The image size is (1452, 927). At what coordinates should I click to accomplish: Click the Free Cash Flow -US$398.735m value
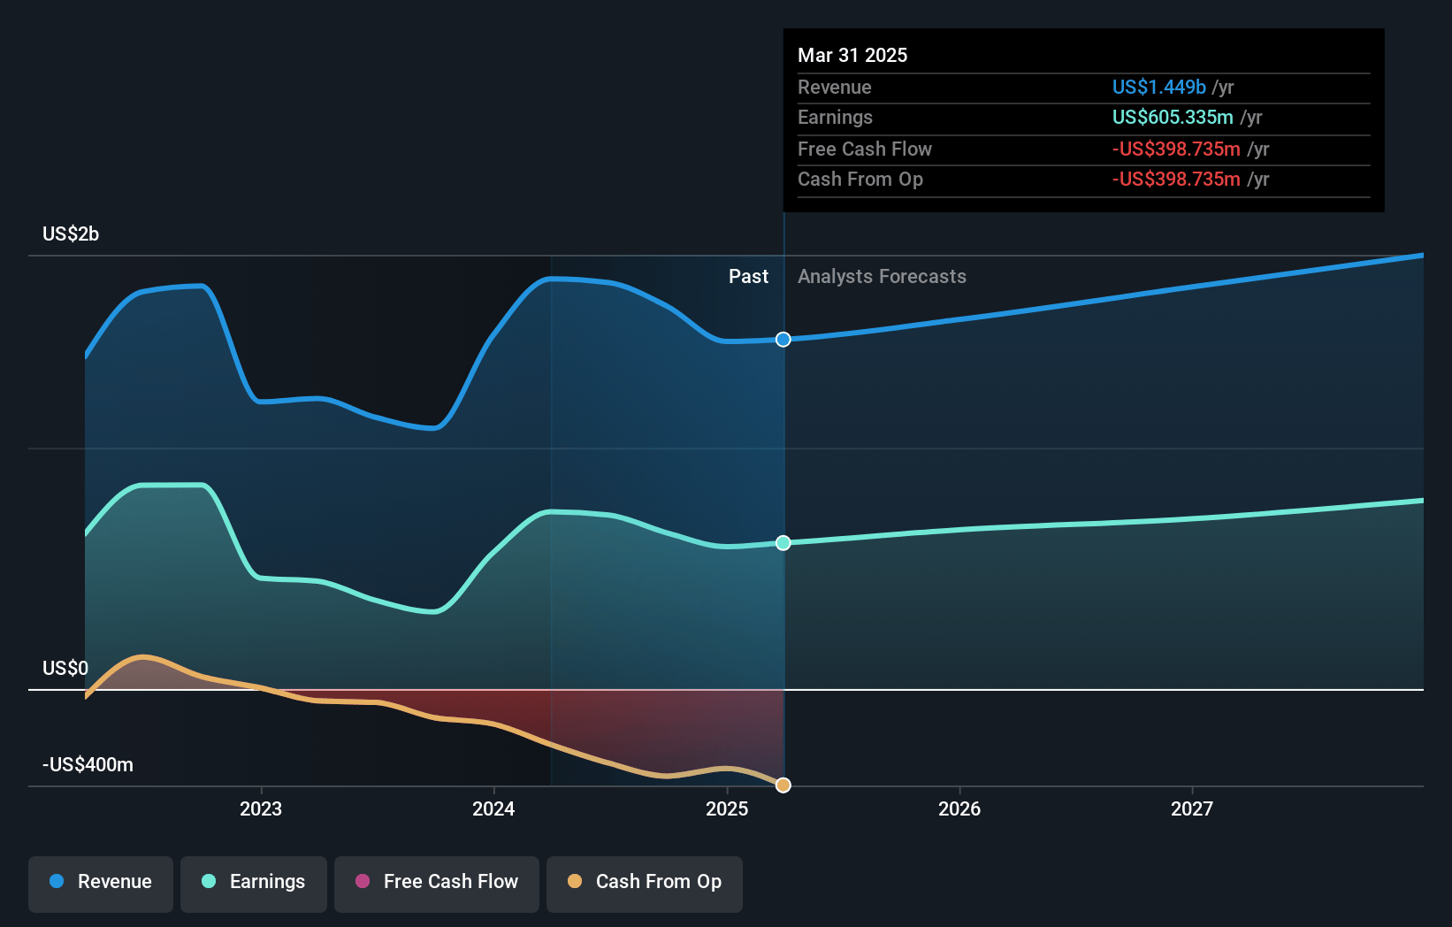(x=1176, y=149)
